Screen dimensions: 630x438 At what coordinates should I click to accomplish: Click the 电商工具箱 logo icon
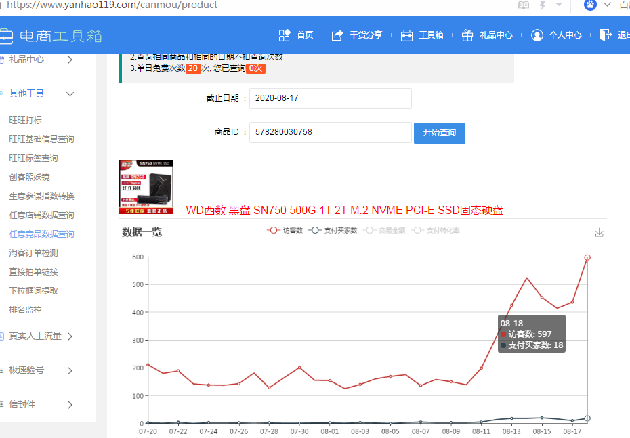6,36
